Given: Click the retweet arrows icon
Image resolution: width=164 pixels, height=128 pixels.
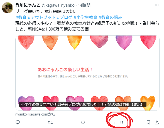Looking at the screenshot, I should [50, 122].
